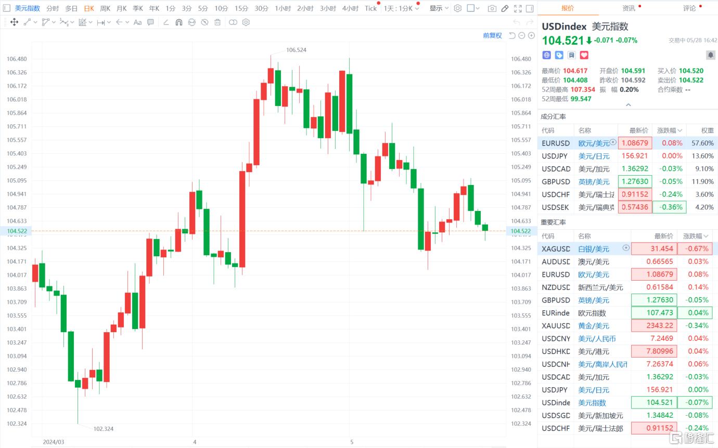The height and width of the screenshot is (448, 718).
Task: Open chart settings gear in top bar
Action: tap(458, 8)
